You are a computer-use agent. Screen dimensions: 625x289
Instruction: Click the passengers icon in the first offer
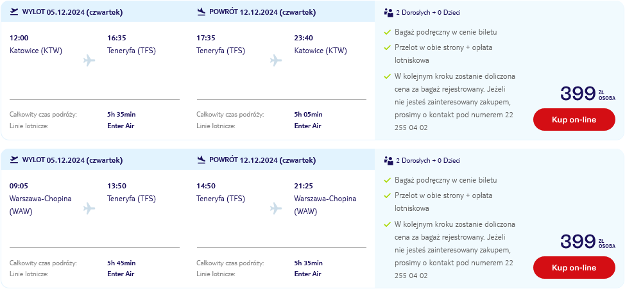(389, 12)
